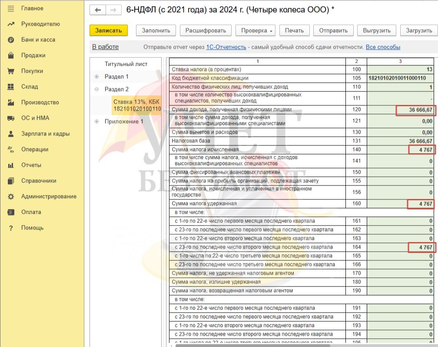Open the Банк и касса section

tap(38, 40)
